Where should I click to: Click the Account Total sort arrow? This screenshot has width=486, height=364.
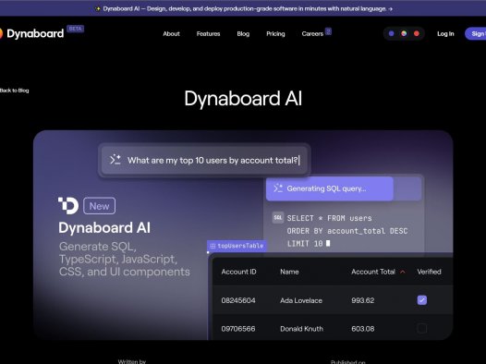tap(403, 272)
